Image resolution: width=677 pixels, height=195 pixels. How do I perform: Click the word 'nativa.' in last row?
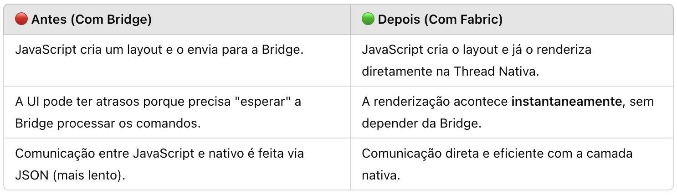pos(381,175)
